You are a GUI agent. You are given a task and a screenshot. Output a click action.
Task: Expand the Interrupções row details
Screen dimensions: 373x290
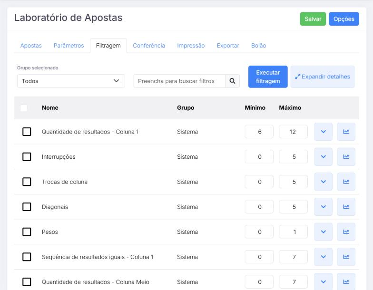[324, 157]
